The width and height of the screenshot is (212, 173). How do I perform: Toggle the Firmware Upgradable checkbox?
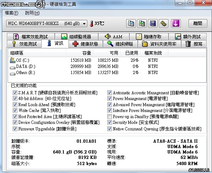(x=15, y=129)
